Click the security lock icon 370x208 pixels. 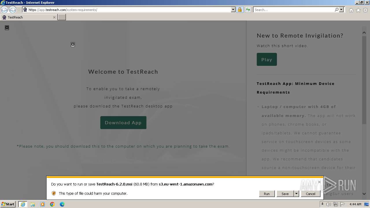click(240, 10)
